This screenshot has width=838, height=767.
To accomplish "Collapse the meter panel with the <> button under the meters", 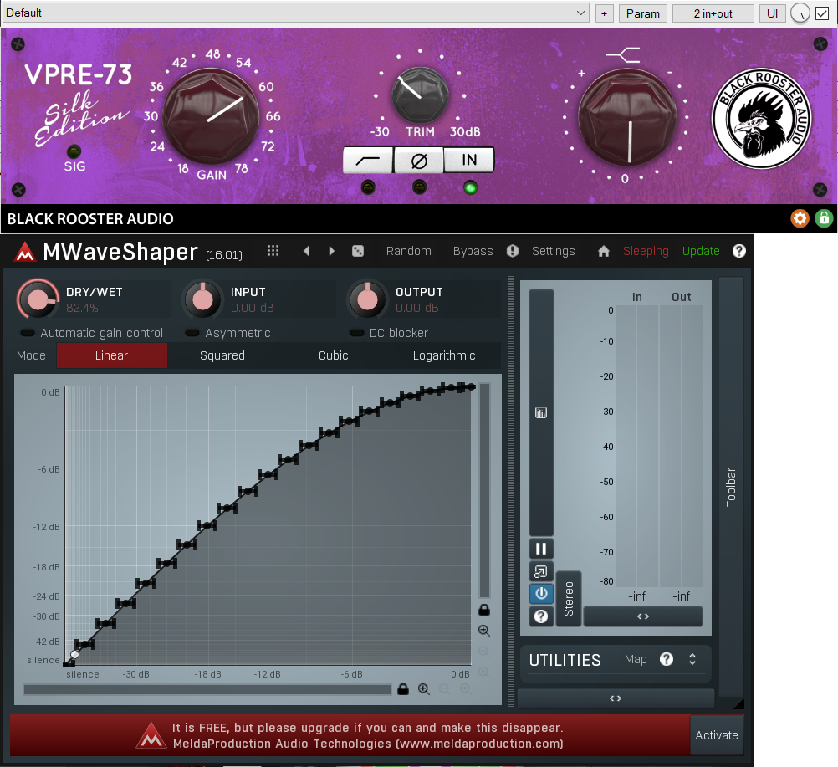I will (x=643, y=616).
